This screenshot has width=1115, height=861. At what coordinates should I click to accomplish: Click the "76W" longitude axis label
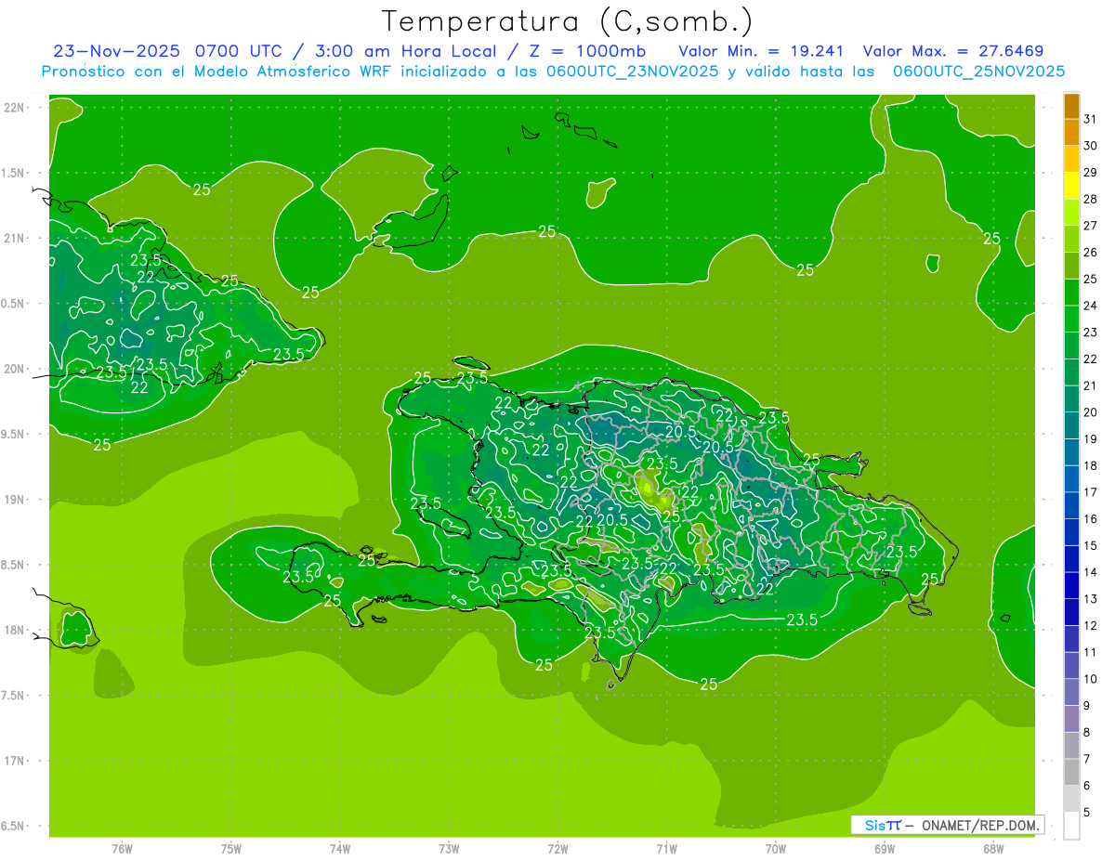(122, 848)
